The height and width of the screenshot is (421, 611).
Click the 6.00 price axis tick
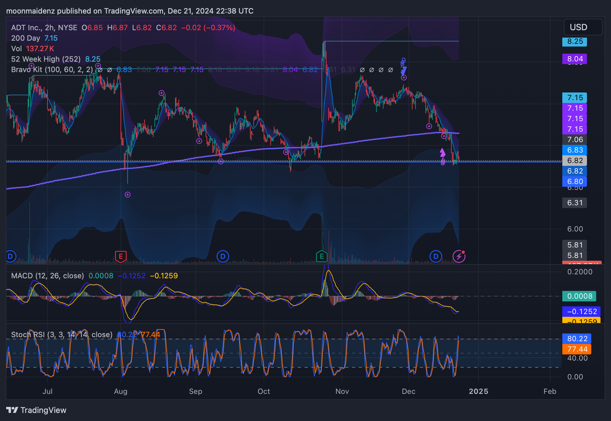click(575, 229)
